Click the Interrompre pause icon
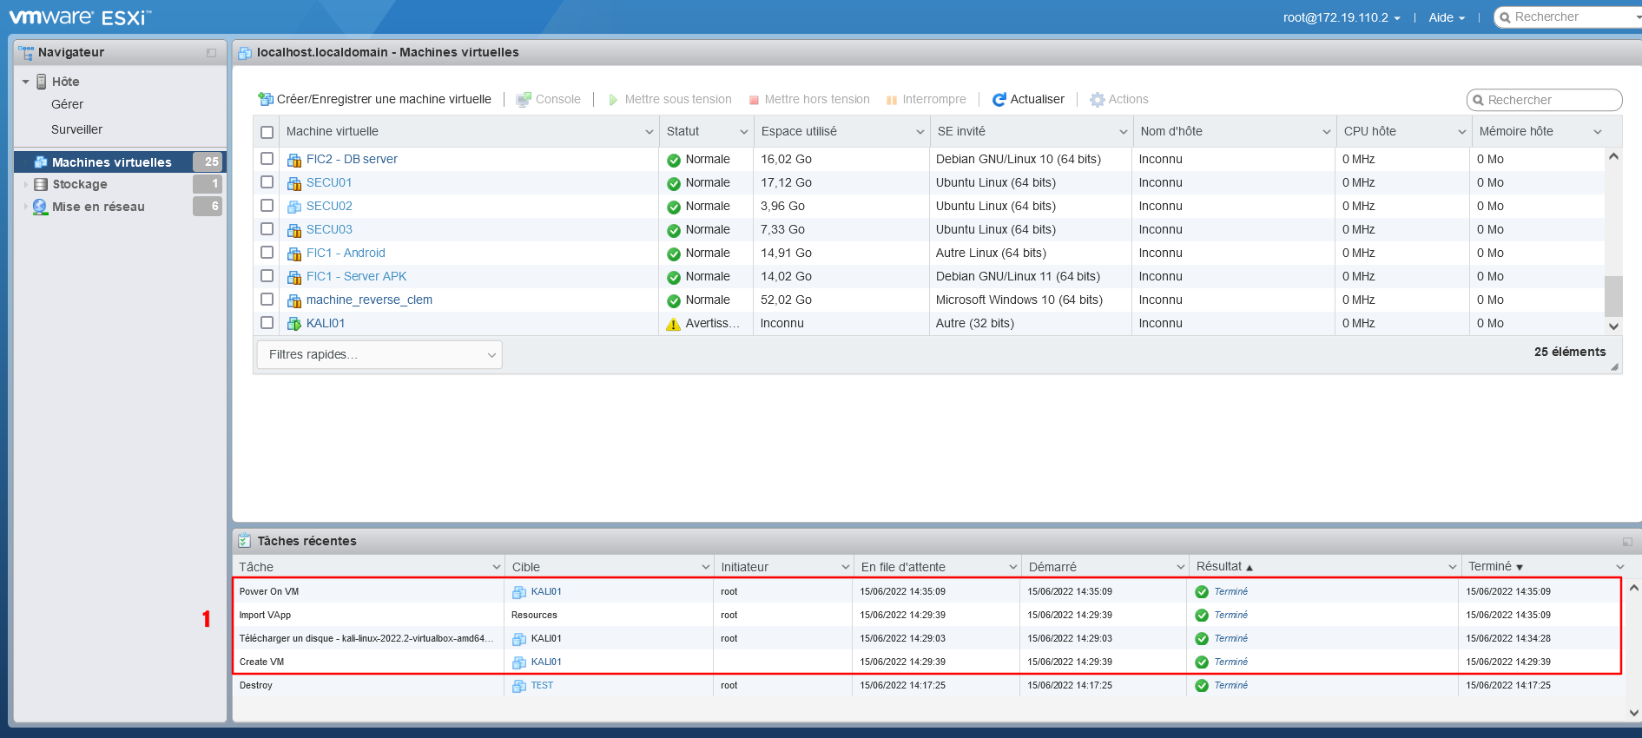The width and height of the screenshot is (1642, 738). [x=891, y=100]
